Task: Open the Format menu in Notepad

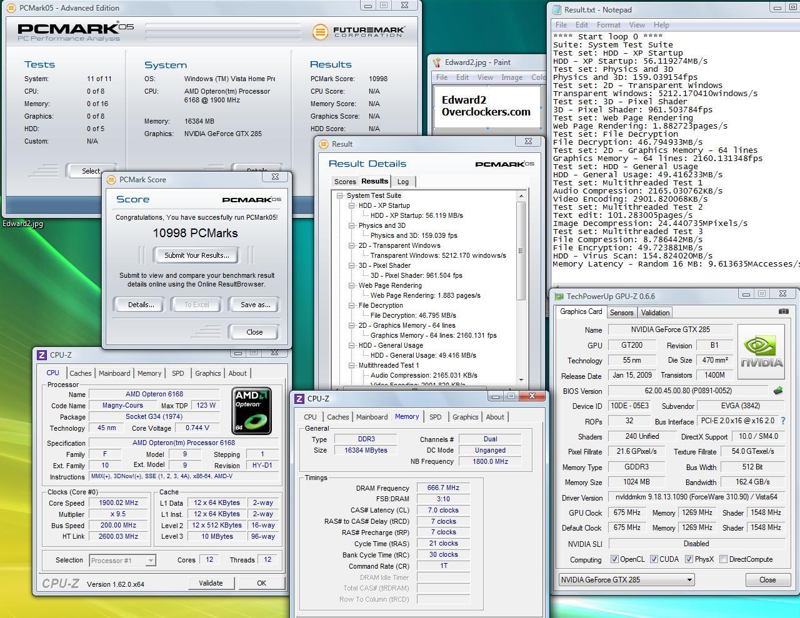Action: click(608, 25)
